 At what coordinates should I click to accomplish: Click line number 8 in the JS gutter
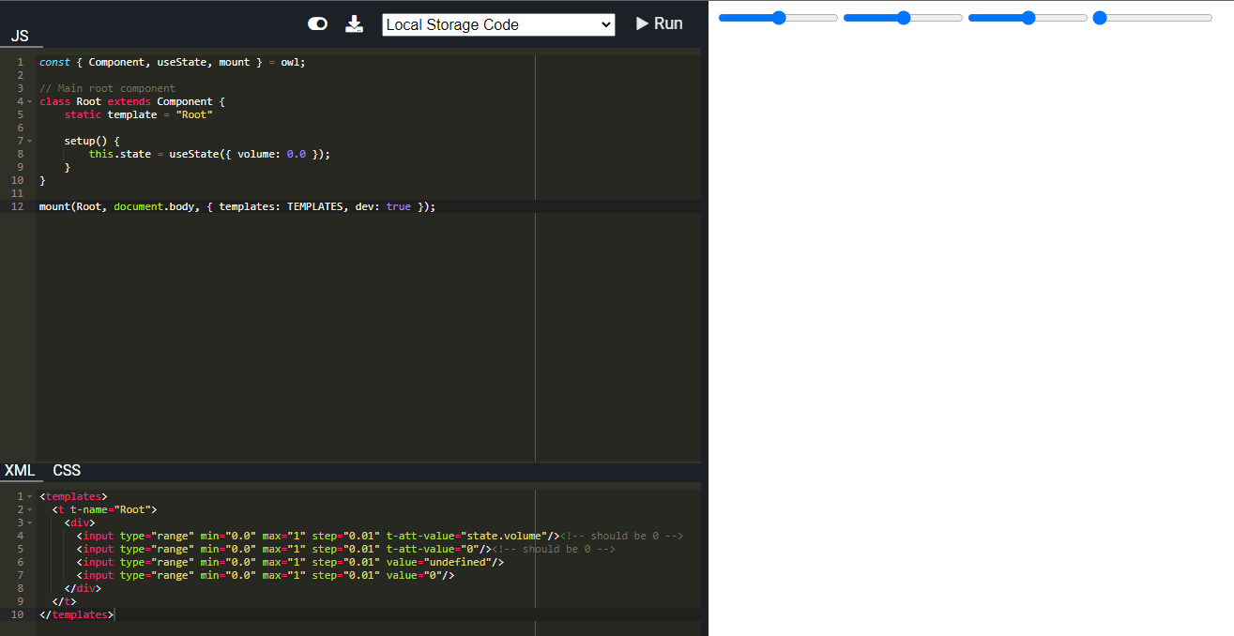[x=20, y=153]
